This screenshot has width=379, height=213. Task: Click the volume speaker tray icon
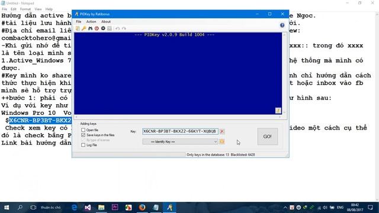click(x=325, y=208)
